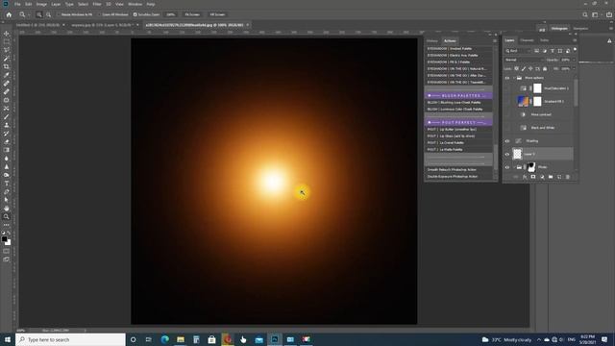
Task: Lock all using padlock icon
Action: click(545, 68)
